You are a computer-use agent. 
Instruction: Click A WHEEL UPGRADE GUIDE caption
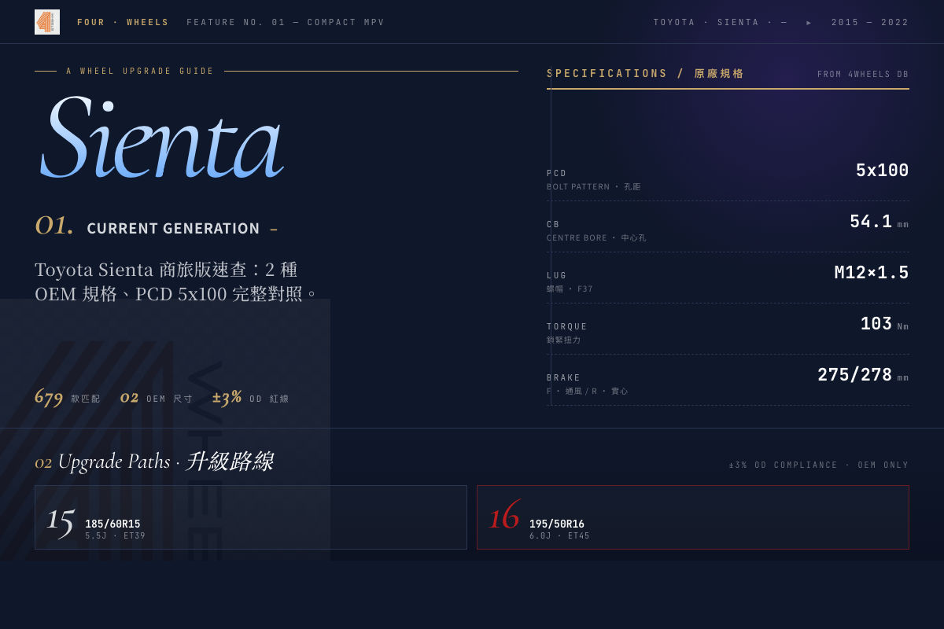tap(140, 71)
